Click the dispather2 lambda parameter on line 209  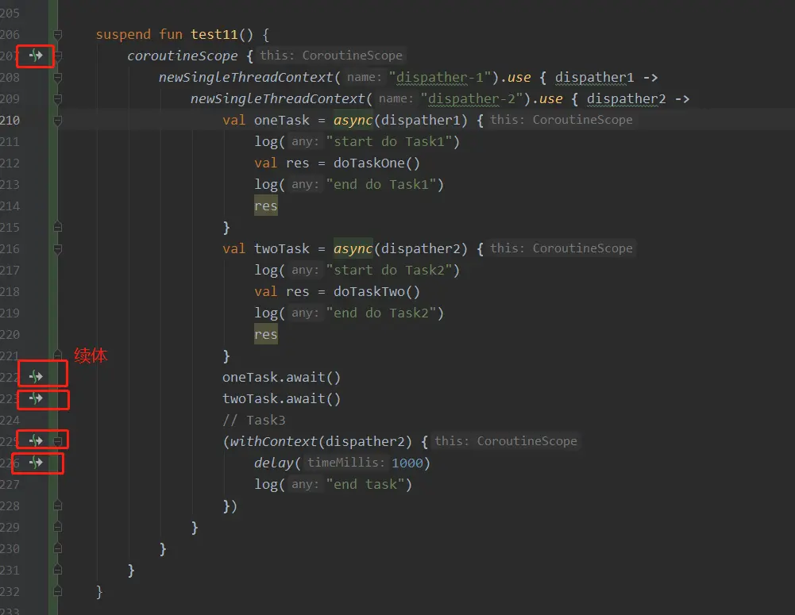point(626,98)
